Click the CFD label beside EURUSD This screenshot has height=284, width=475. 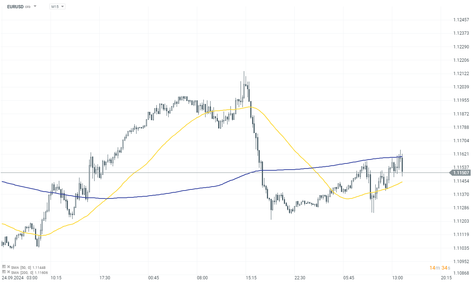[x=27, y=7]
